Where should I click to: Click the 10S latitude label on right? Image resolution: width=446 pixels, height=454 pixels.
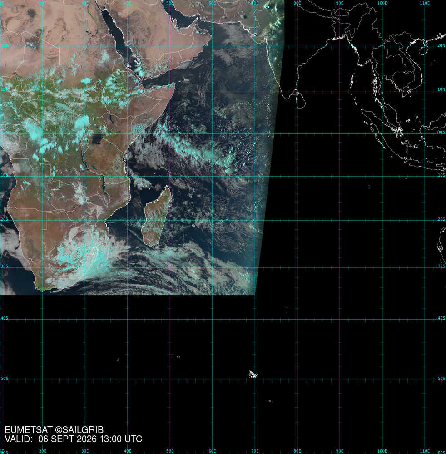[441, 175]
